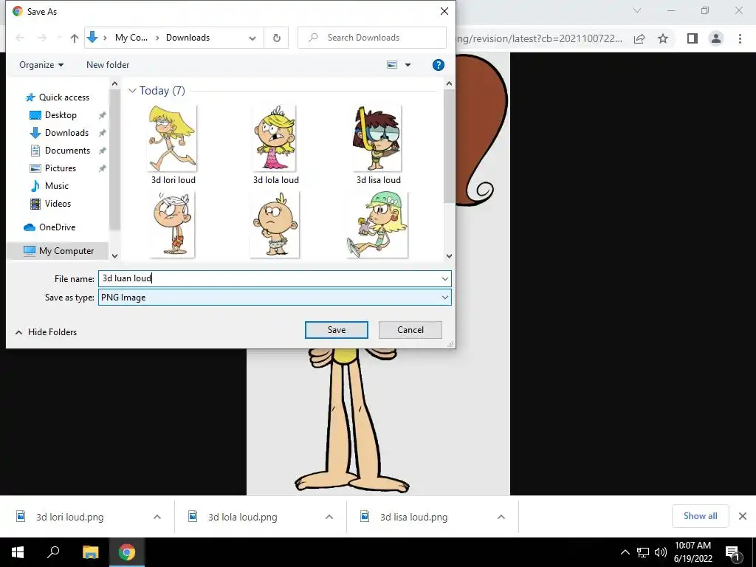Click the pin icon next to Downloads

pyautogui.click(x=102, y=133)
